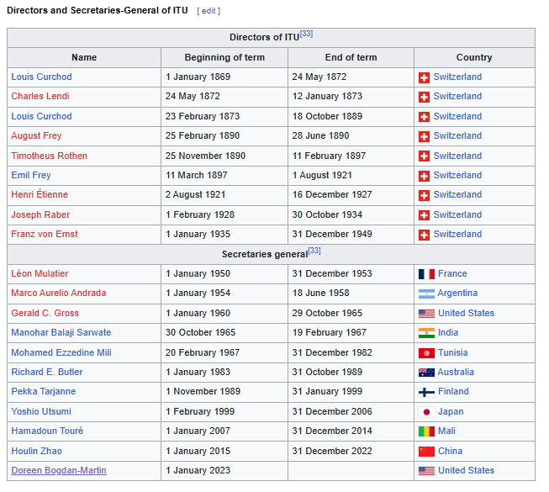Click the edit link beside section heading
Screen dimensions: 549x492
coord(209,11)
